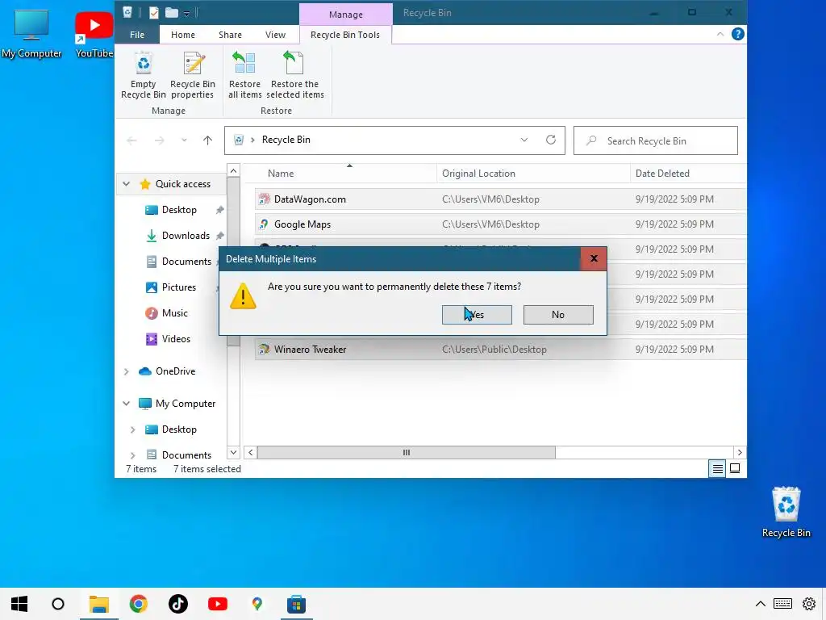Open File Explorer from the taskbar
Image resolution: width=826 pixels, height=620 pixels.
point(99,604)
